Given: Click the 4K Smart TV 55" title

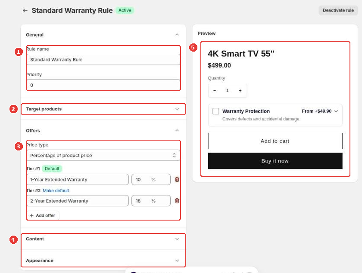Looking at the screenshot, I should [x=241, y=54].
